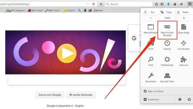Open the Firefox hamburger menu

(190, 4)
